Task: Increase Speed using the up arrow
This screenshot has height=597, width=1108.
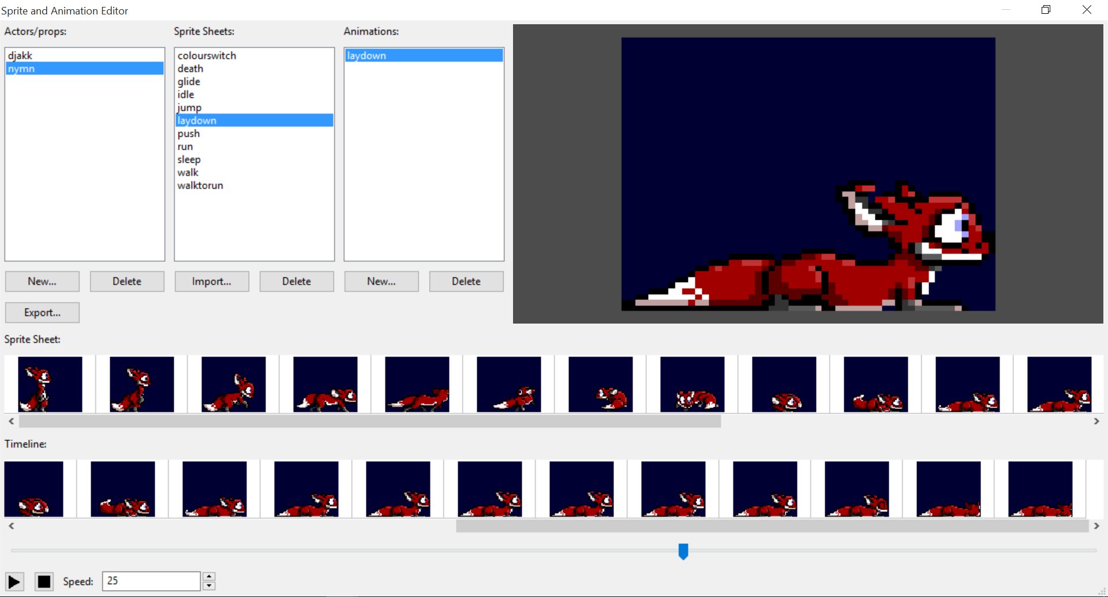Action: (209, 575)
